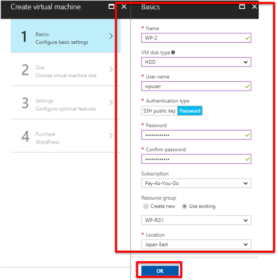277x280 pixels.
Task: Click the Name field containing WP-2
Action: click(196, 38)
